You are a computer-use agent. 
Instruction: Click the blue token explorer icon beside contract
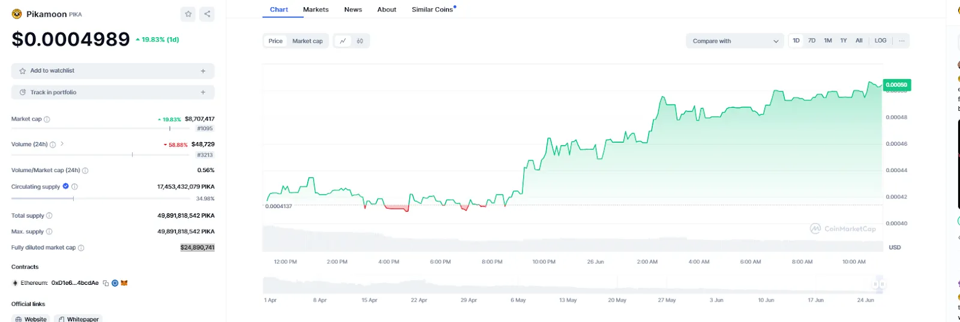[115, 283]
